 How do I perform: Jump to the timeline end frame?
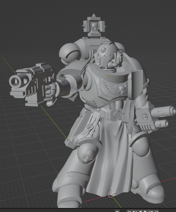tap(156, 211)
